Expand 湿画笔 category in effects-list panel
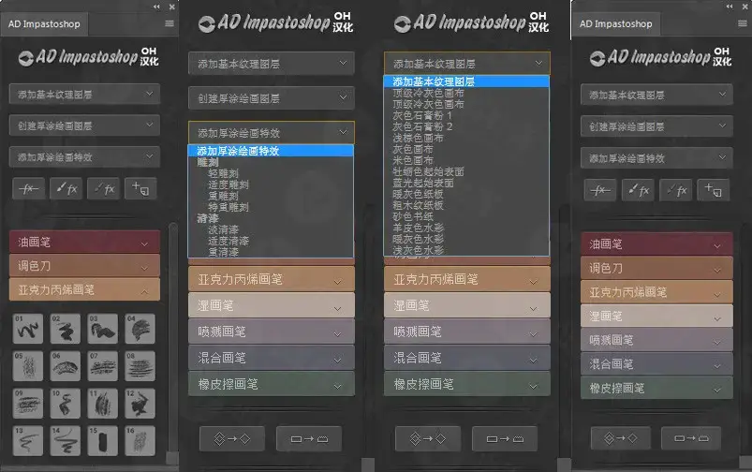 point(272,305)
